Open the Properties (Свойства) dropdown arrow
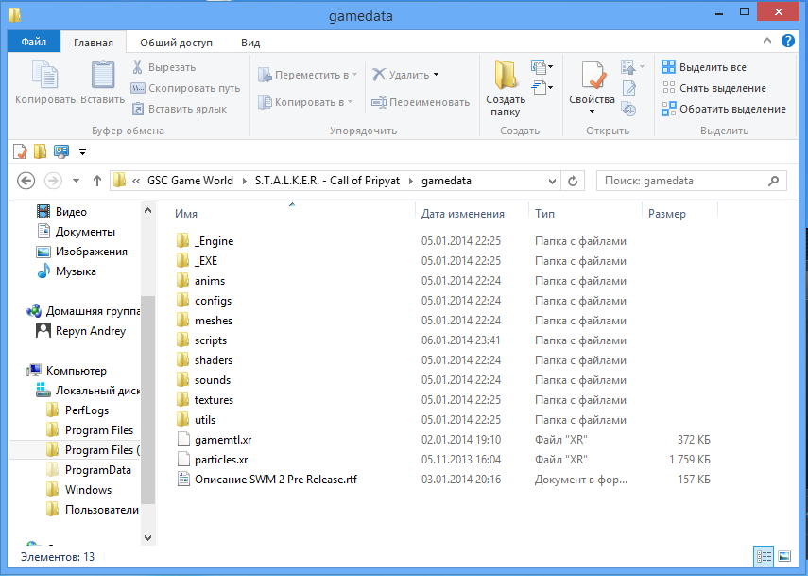 pos(593,111)
